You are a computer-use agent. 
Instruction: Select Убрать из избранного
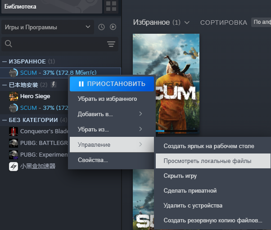112,99
